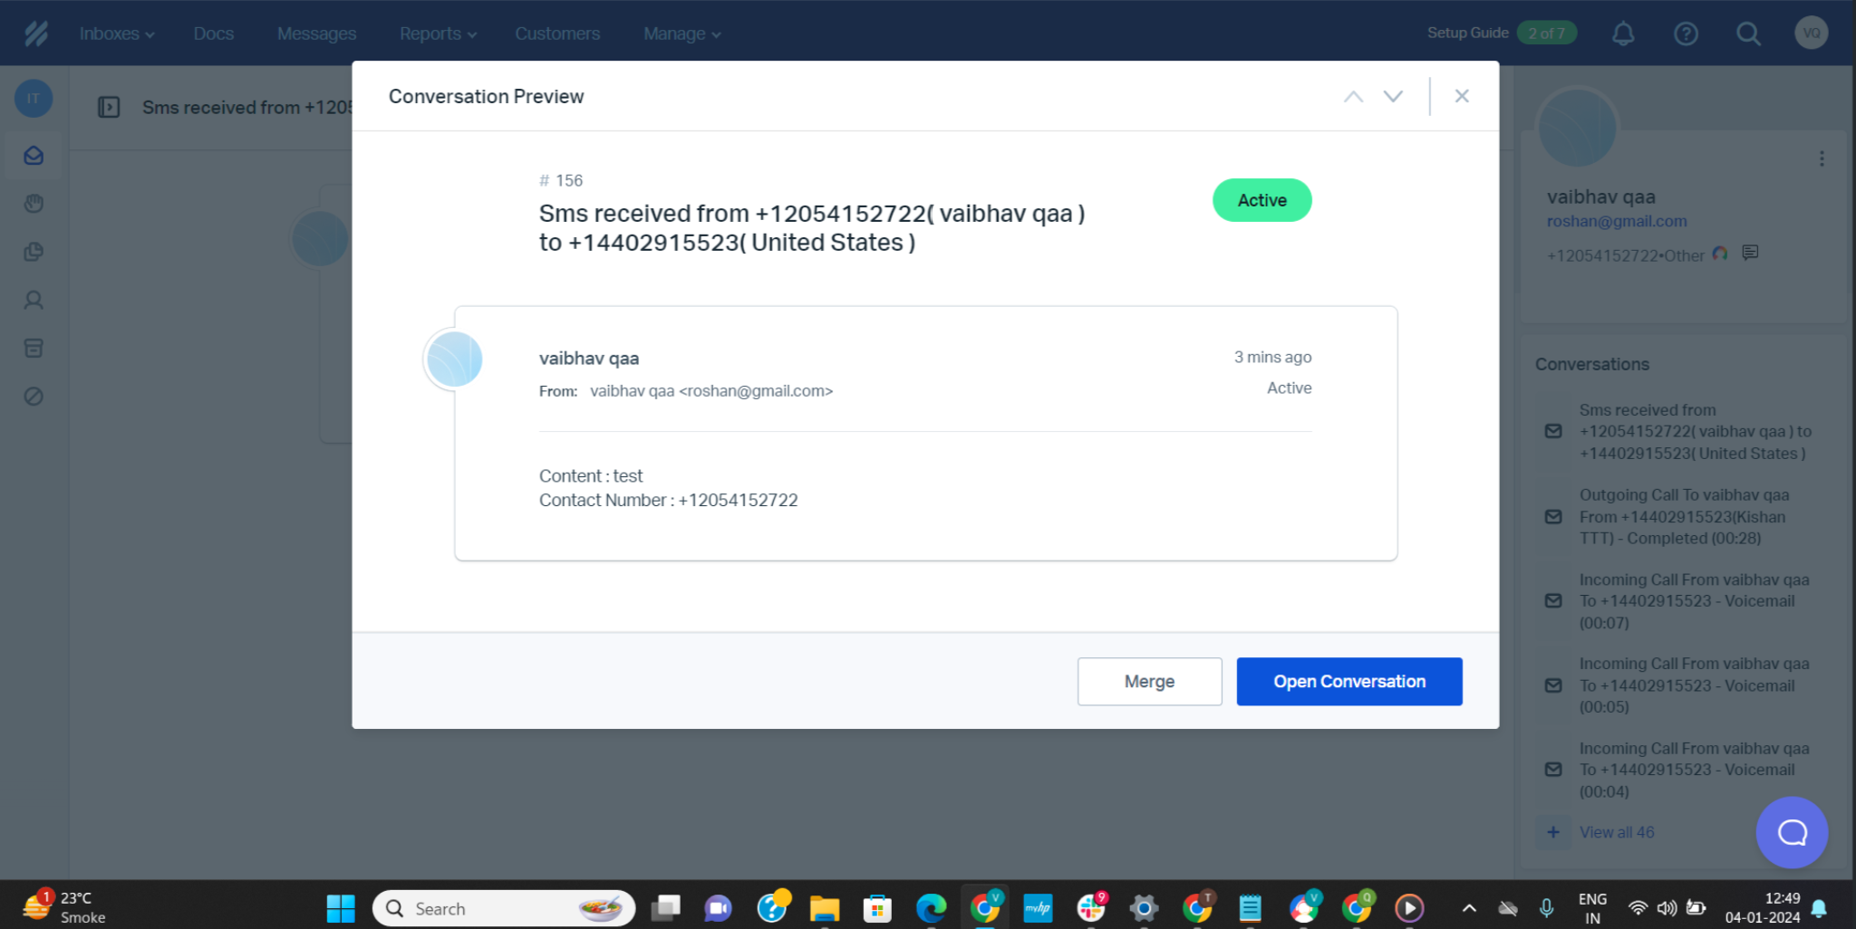Click the vaibhav qaa sender name in message

tap(589, 359)
